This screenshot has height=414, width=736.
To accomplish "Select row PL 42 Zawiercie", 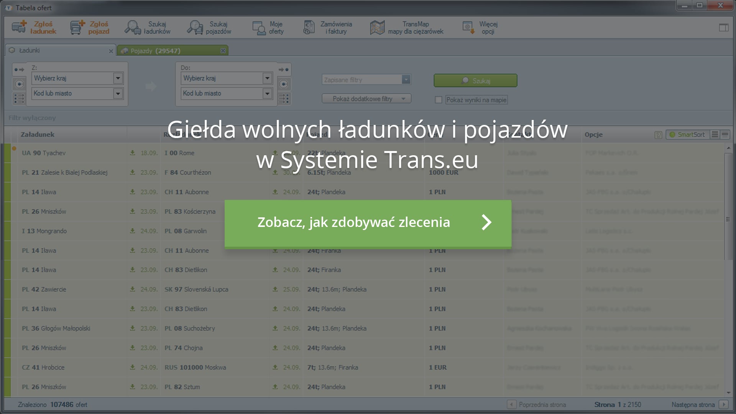I will point(364,289).
